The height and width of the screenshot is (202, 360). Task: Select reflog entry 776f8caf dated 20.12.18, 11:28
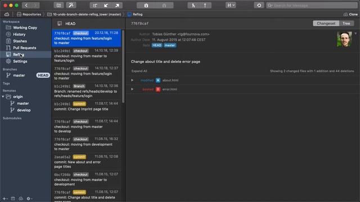point(87,38)
